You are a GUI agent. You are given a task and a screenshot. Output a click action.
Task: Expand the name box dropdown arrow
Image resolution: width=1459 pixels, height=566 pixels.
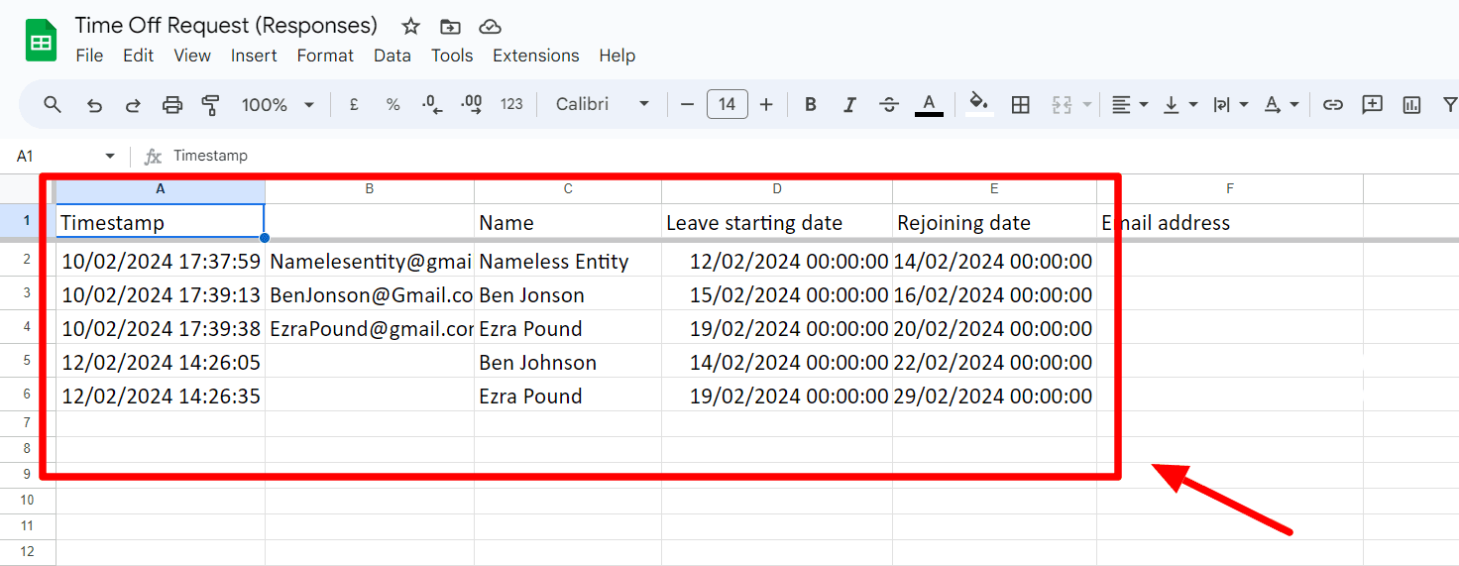tap(110, 157)
